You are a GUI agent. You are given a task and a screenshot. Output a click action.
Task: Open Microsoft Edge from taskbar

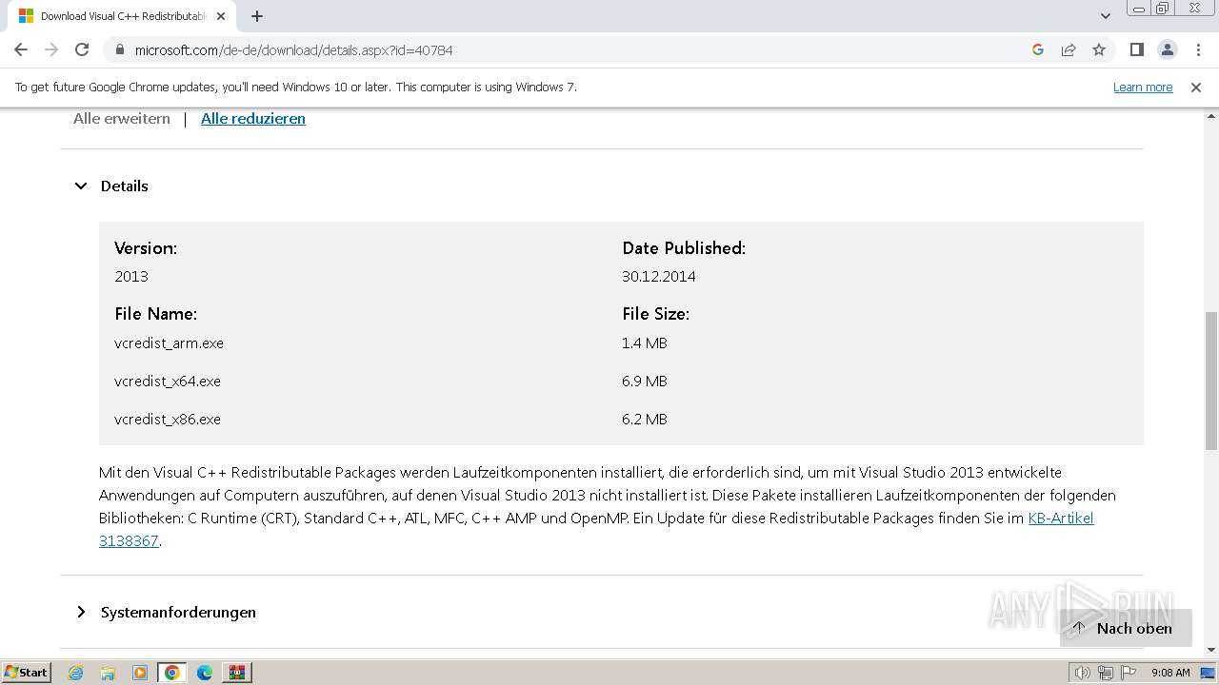click(205, 673)
